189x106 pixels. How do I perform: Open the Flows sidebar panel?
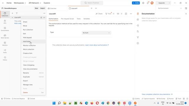(x=5, y=51)
